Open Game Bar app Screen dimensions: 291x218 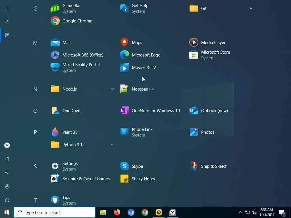[66, 8]
